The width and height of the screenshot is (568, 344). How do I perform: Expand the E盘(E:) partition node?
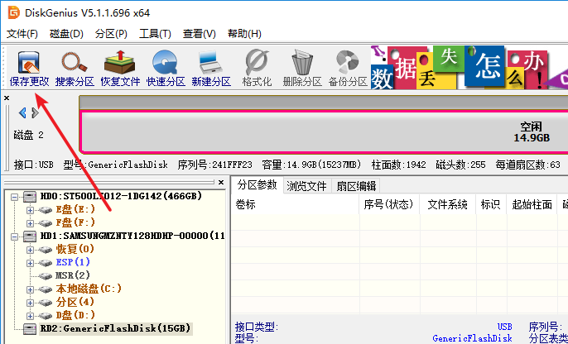30,210
